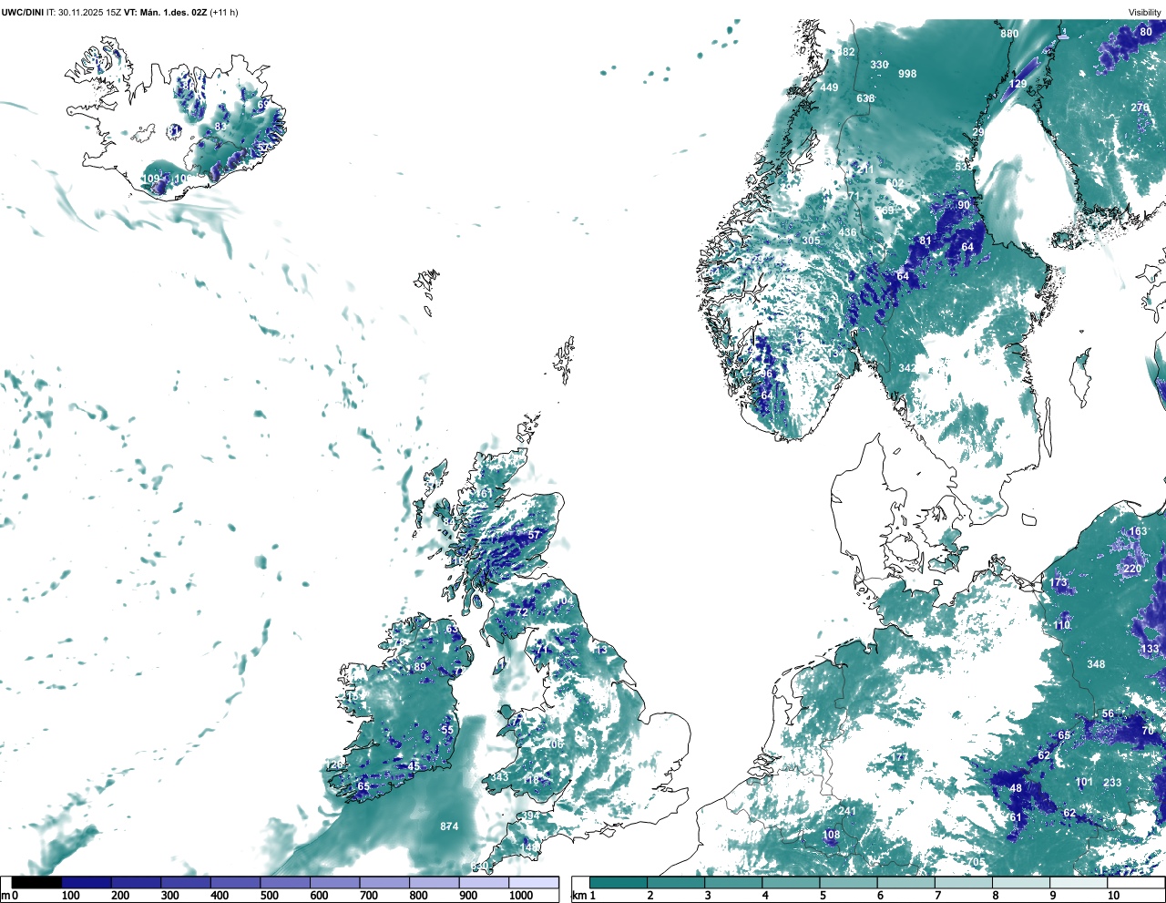Click the '394' value in southwest England
This screenshot has width=1166, height=903.
(x=530, y=816)
